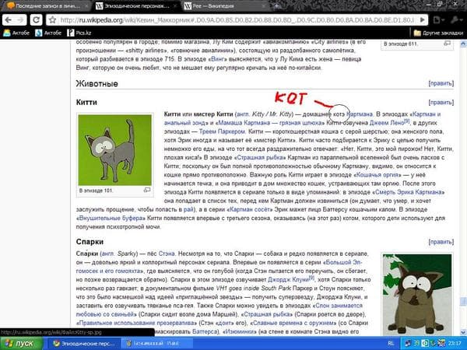Image resolution: width=467 pixels, height=350 pixels.
Task: Open the «Картман сосёт» link
Action: tap(250, 209)
